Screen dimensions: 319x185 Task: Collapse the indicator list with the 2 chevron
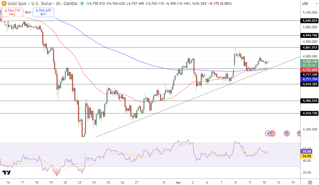pyautogui.click(x=5, y=22)
